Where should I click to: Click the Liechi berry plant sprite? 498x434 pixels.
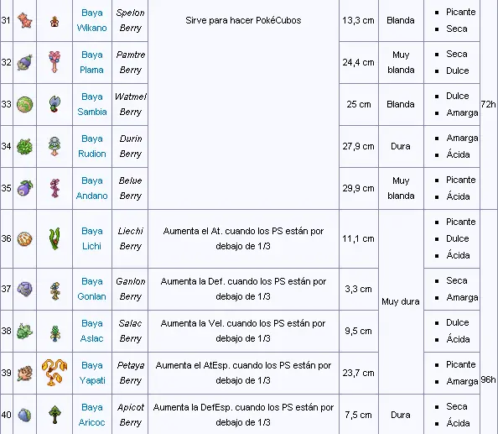click(54, 238)
